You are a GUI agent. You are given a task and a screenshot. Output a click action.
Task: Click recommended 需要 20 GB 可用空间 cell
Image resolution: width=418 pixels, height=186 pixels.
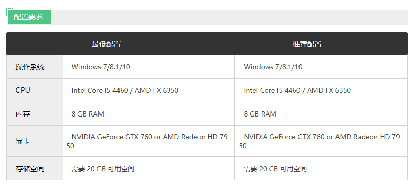[321, 169]
